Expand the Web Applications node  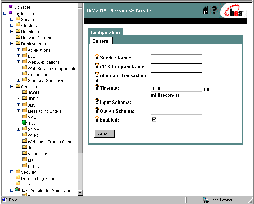point(18,62)
